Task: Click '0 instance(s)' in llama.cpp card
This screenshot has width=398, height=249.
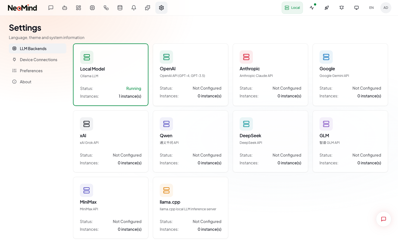Action: point(210,229)
